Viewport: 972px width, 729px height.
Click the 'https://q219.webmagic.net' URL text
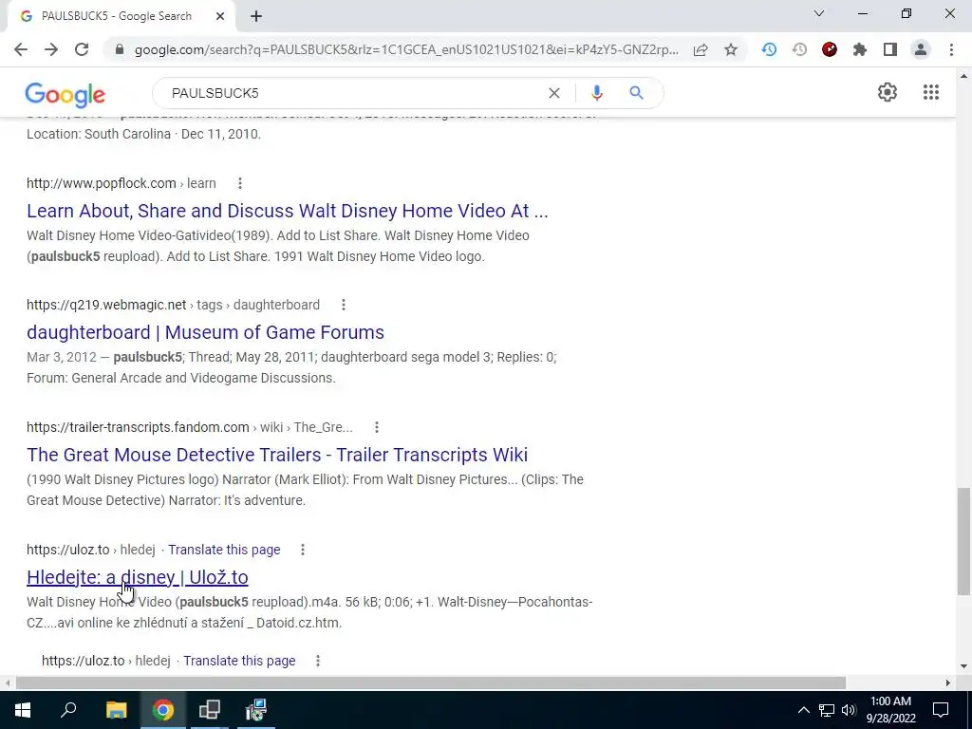pos(106,305)
